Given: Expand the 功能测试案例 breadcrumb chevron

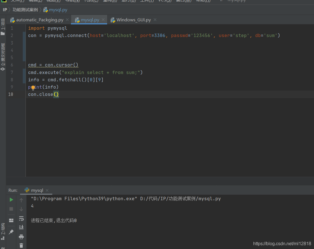Looking at the screenshot, I should (41, 10).
